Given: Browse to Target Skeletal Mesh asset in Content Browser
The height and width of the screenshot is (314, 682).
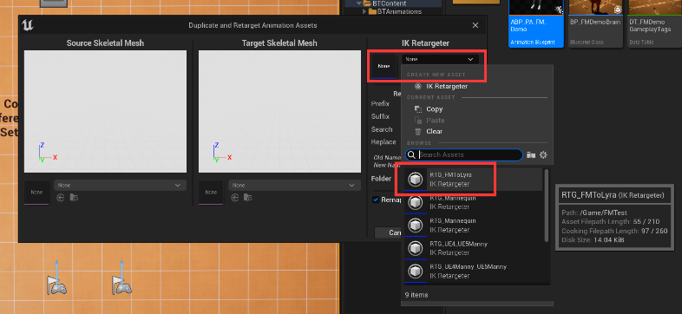Looking at the screenshot, I should [248, 198].
